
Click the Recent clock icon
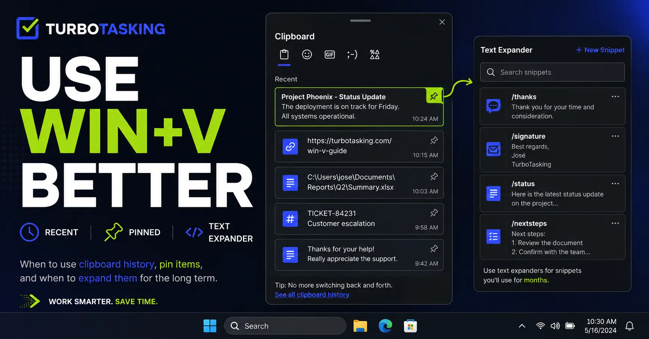(30, 232)
